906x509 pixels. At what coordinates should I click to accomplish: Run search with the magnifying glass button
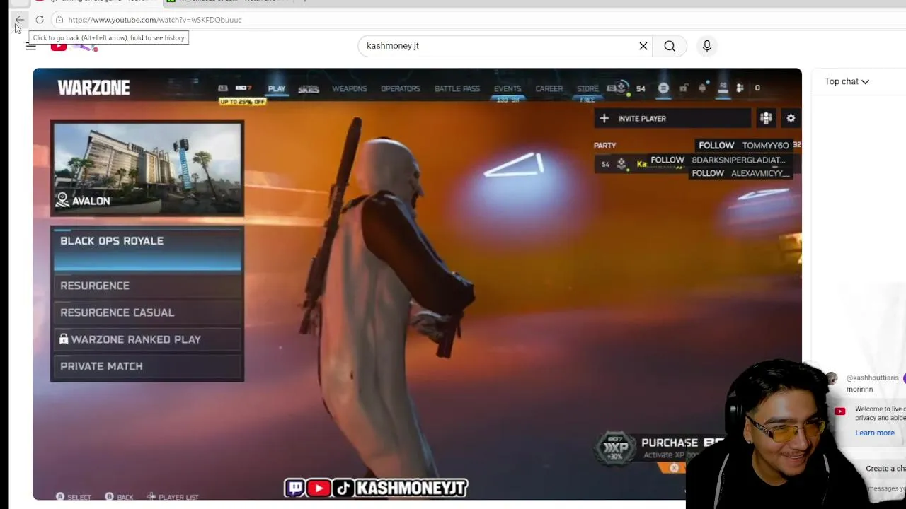[670, 46]
